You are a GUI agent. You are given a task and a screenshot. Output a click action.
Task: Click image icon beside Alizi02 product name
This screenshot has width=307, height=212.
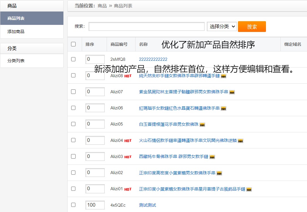[x=219, y=173]
